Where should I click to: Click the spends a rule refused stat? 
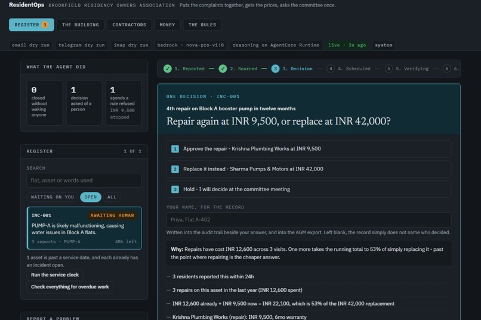(124, 103)
